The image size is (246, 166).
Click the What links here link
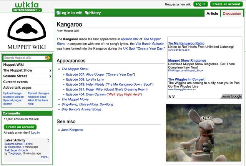coord(38,100)
